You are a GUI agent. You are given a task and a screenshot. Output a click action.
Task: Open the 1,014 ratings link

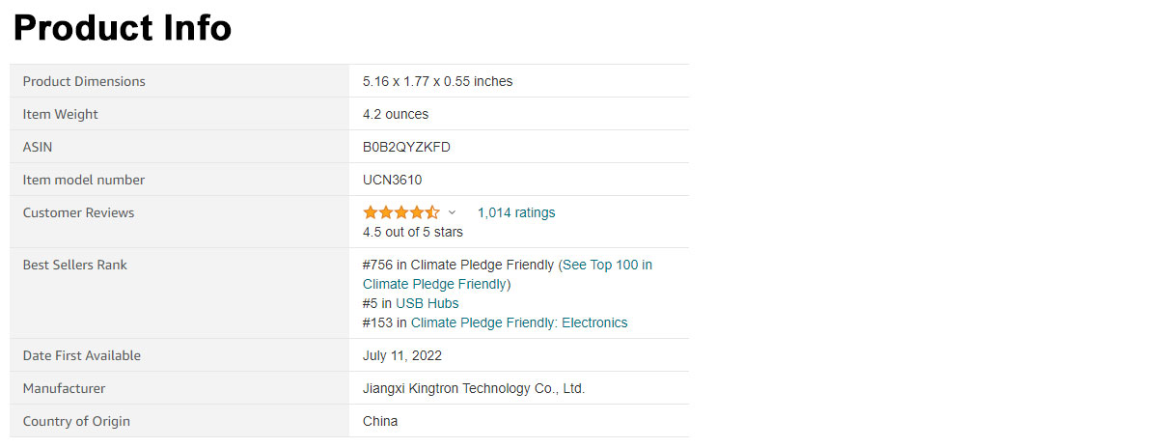(516, 212)
